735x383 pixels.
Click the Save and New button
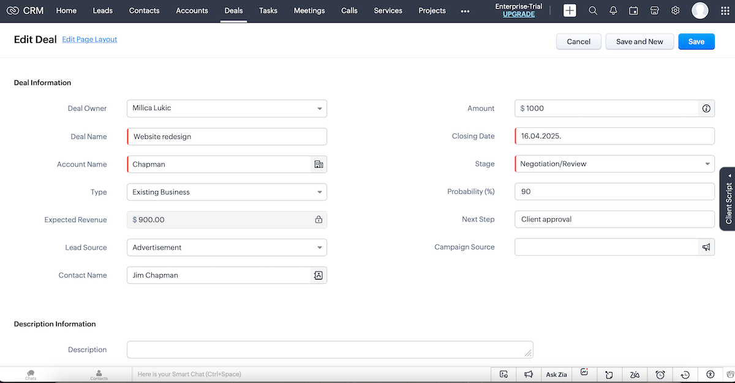tap(639, 42)
